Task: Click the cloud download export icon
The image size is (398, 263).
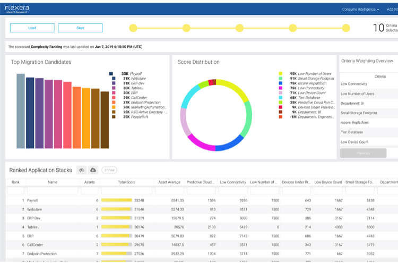Action: [93, 170]
